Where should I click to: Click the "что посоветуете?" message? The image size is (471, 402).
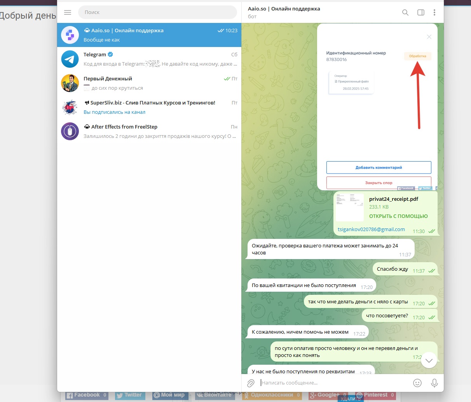400,316
